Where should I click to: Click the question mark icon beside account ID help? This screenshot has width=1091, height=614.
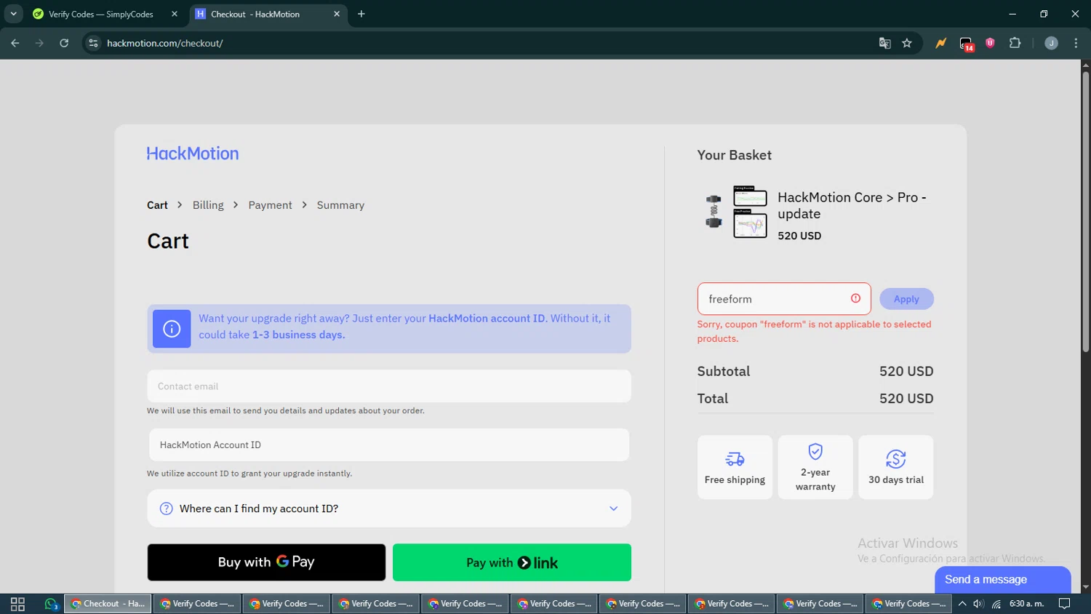click(x=166, y=509)
